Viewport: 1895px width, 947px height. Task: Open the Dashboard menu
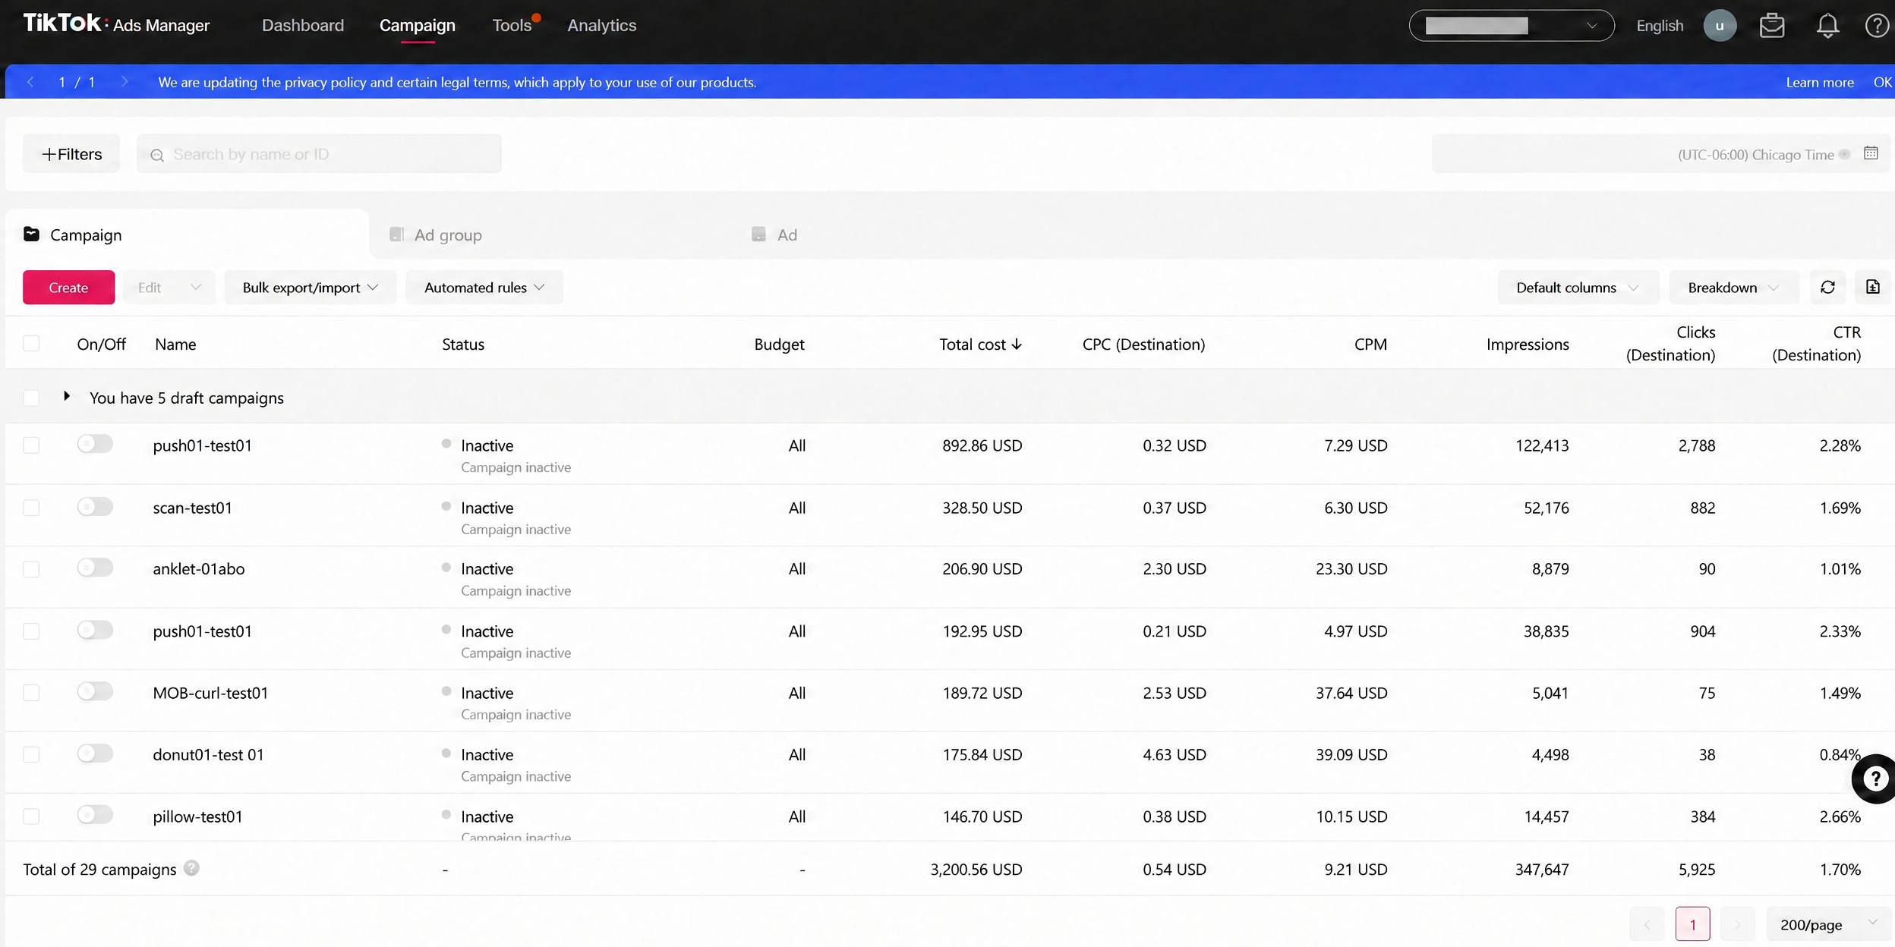click(x=303, y=25)
